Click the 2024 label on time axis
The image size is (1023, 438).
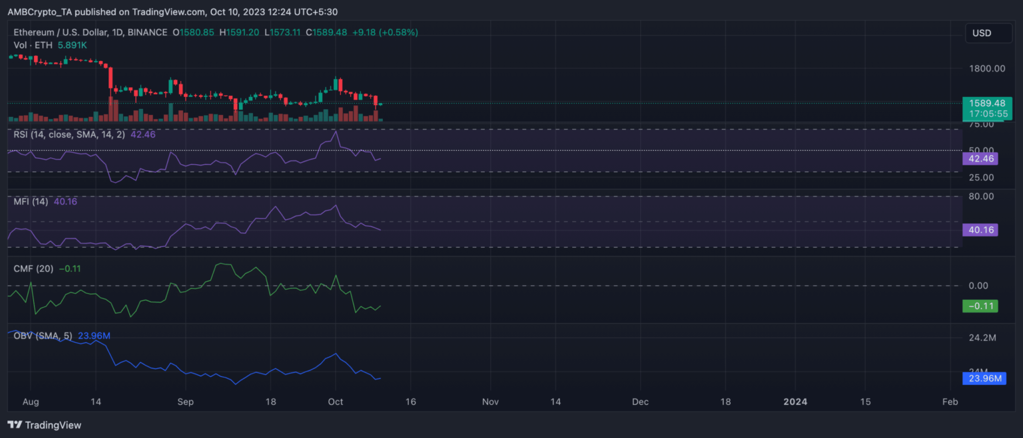tap(795, 401)
